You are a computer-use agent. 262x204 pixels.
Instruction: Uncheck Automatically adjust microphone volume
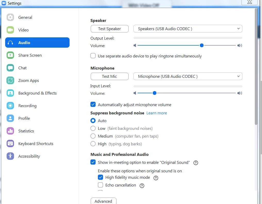point(93,104)
